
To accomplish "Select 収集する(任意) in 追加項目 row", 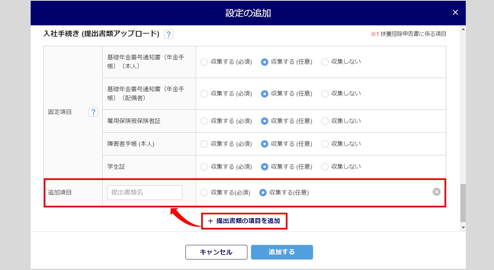I will point(263,193).
